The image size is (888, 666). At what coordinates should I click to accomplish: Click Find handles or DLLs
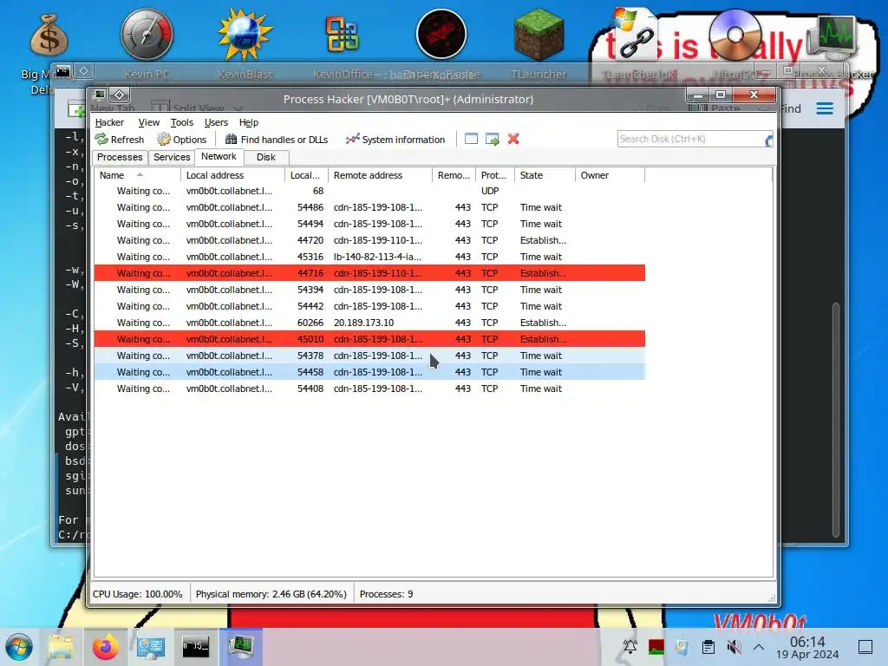click(x=277, y=140)
